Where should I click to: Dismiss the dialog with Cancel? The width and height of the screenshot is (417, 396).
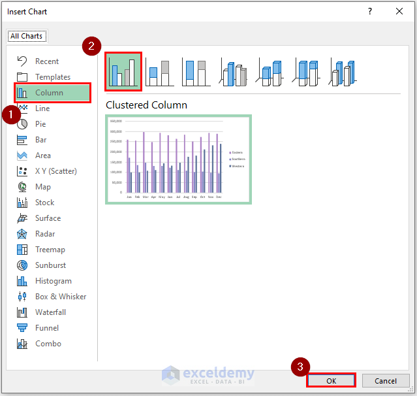[386, 381]
